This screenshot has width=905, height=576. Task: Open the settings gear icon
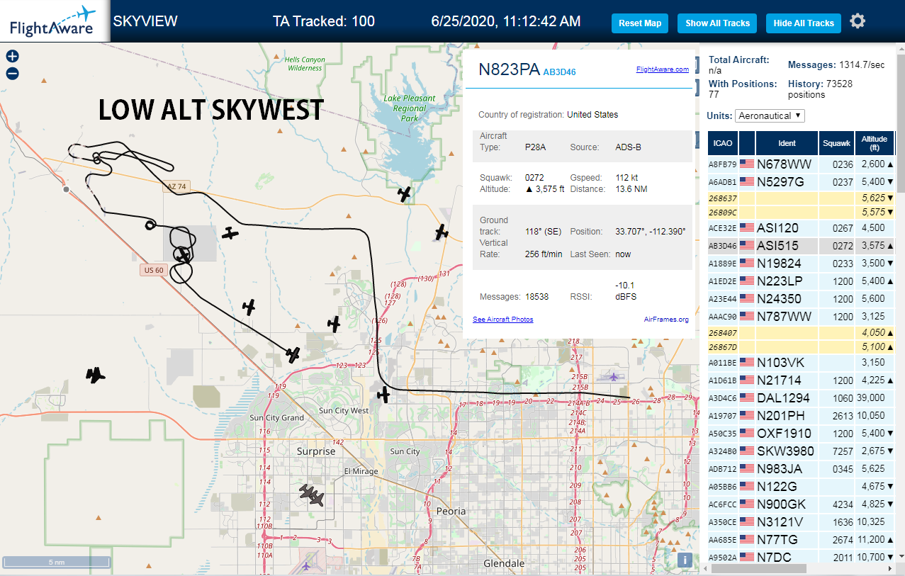[858, 21]
